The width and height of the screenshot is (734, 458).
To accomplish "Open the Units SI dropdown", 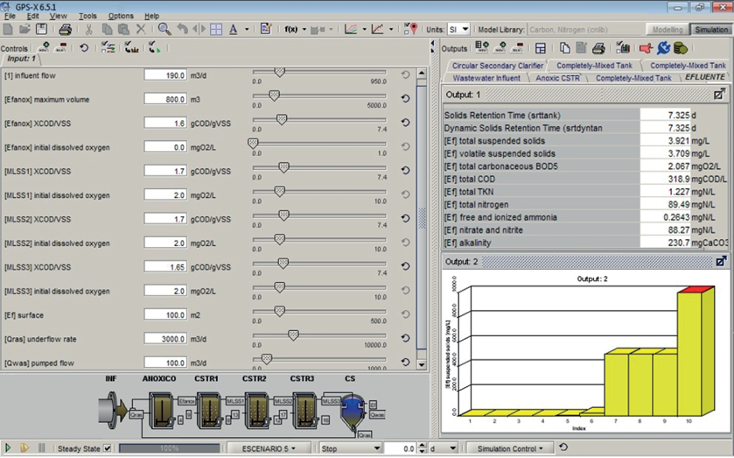I will pyautogui.click(x=459, y=29).
